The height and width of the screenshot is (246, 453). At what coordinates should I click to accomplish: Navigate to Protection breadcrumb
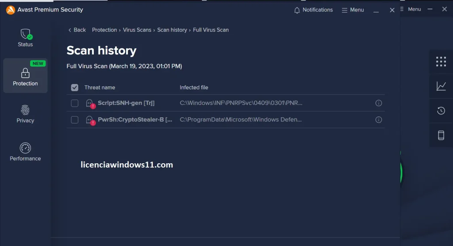click(x=104, y=30)
